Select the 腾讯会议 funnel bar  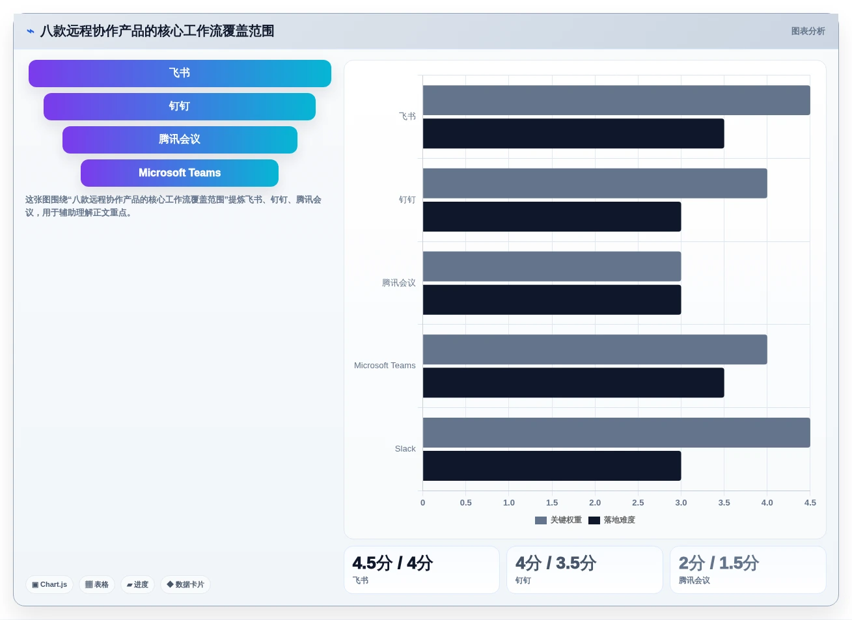point(180,140)
